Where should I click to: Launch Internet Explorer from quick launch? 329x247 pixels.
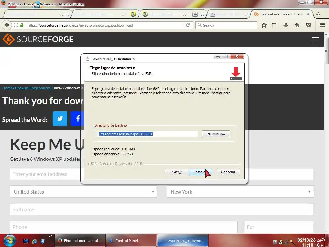coord(34,241)
